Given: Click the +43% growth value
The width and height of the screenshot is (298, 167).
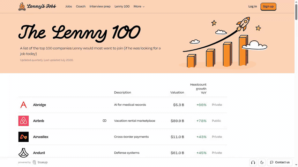Looking at the screenshot, I should coord(201,137).
